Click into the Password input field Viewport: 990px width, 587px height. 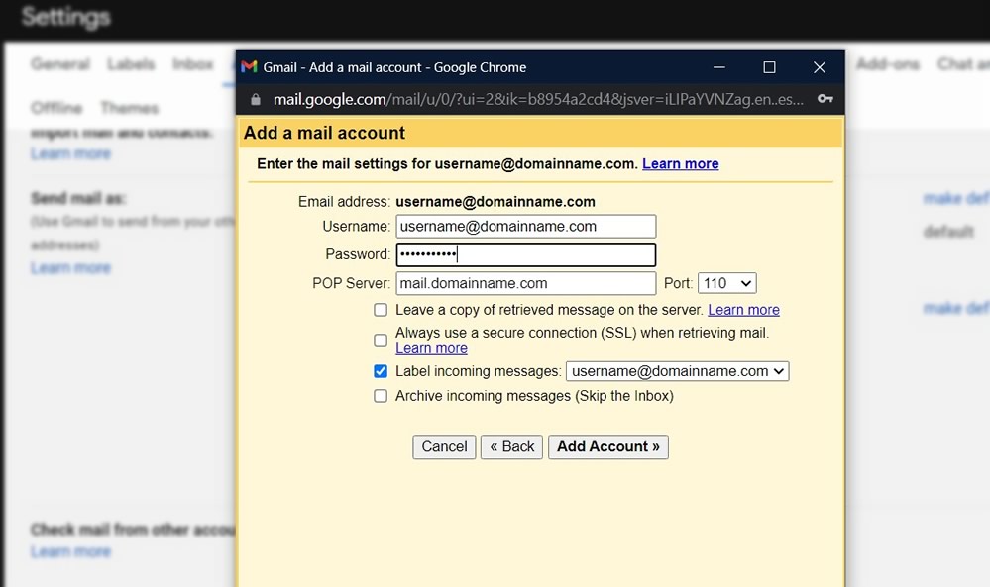[x=526, y=254]
